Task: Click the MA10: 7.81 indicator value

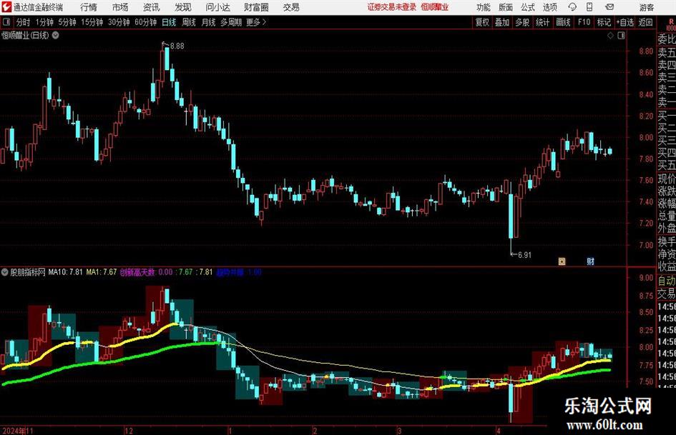Action: [x=65, y=272]
